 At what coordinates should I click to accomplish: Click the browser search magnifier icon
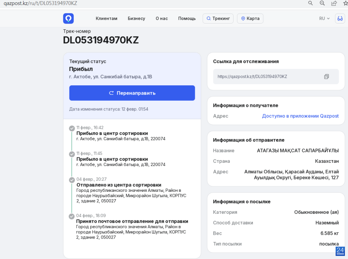[x=310, y=3]
